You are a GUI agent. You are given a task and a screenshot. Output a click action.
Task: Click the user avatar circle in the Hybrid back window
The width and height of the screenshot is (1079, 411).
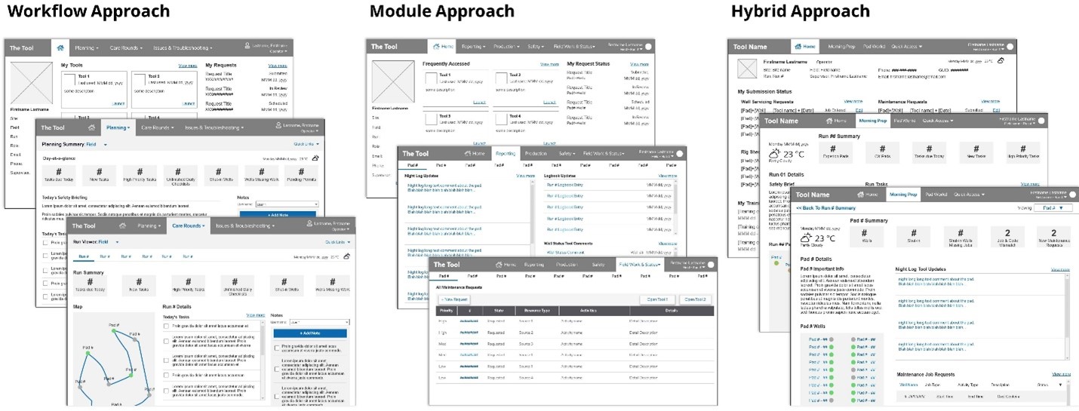click(x=1010, y=47)
